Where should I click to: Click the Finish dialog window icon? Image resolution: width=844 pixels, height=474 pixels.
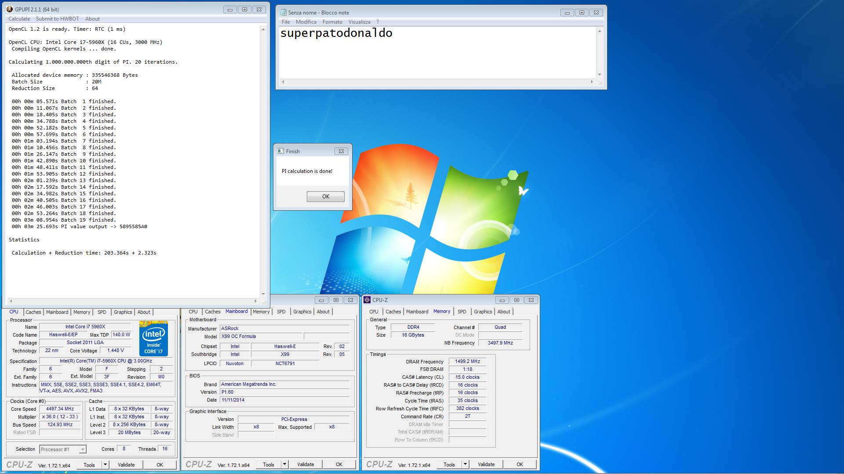[x=280, y=151]
